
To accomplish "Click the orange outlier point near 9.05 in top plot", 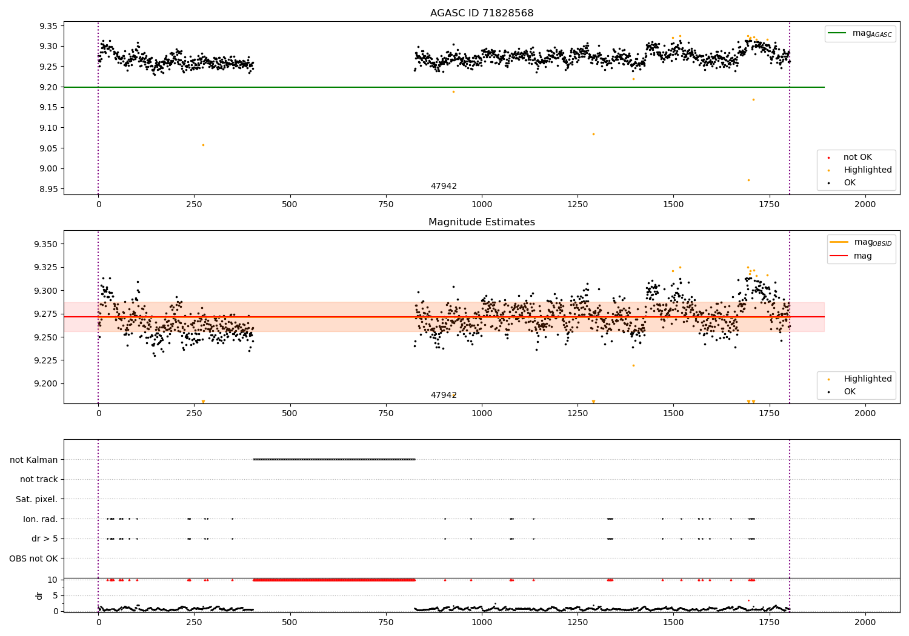I will [x=203, y=145].
